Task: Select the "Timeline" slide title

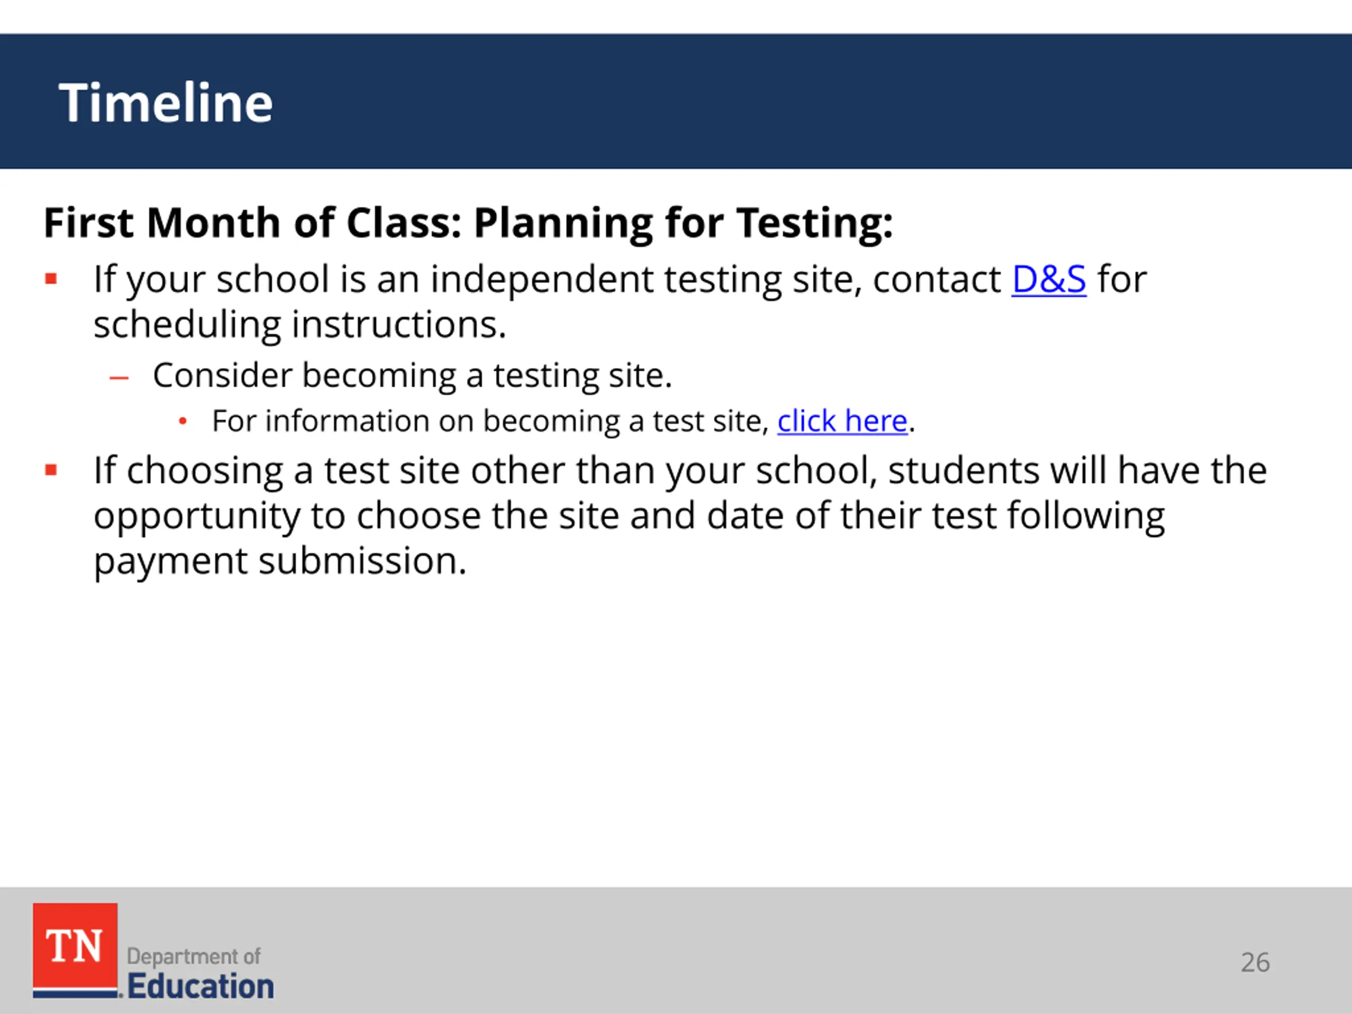Action: pos(166,102)
